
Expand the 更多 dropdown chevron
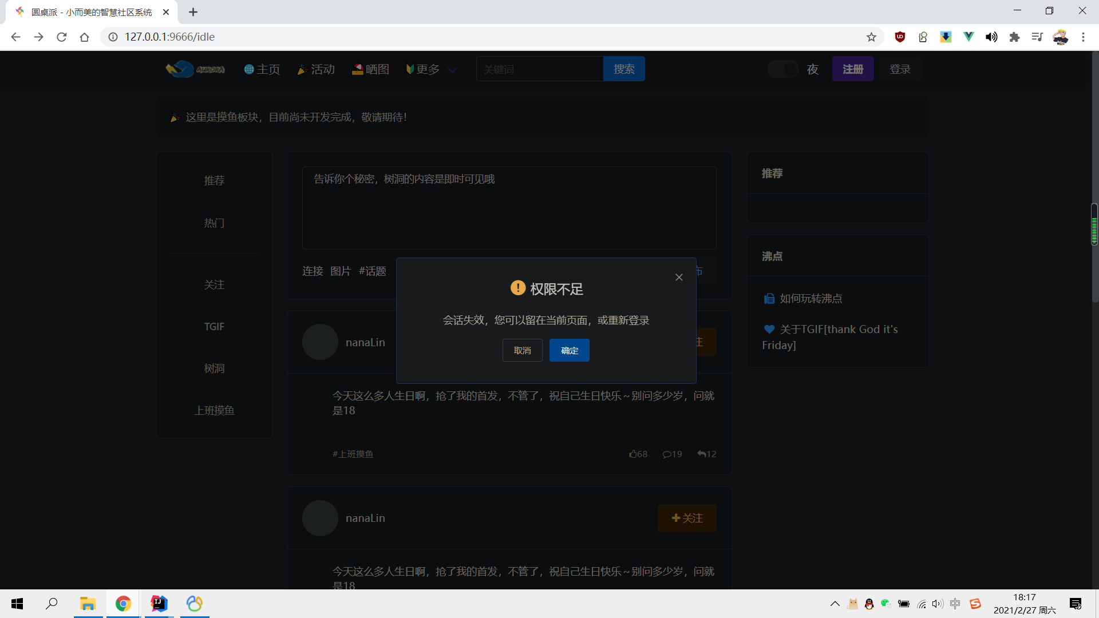(x=453, y=70)
